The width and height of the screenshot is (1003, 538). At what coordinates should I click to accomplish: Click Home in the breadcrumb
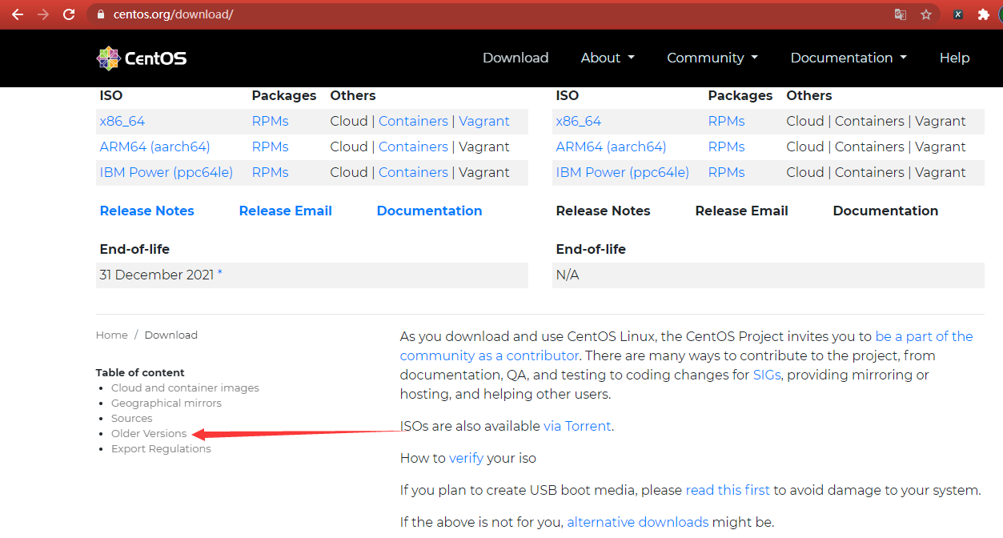(112, 335)
